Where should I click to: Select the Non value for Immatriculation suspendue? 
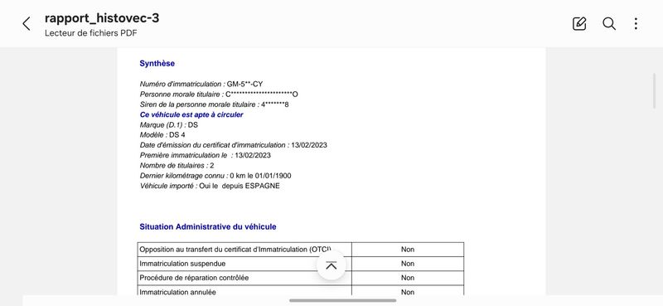click(x=408, y=264)
